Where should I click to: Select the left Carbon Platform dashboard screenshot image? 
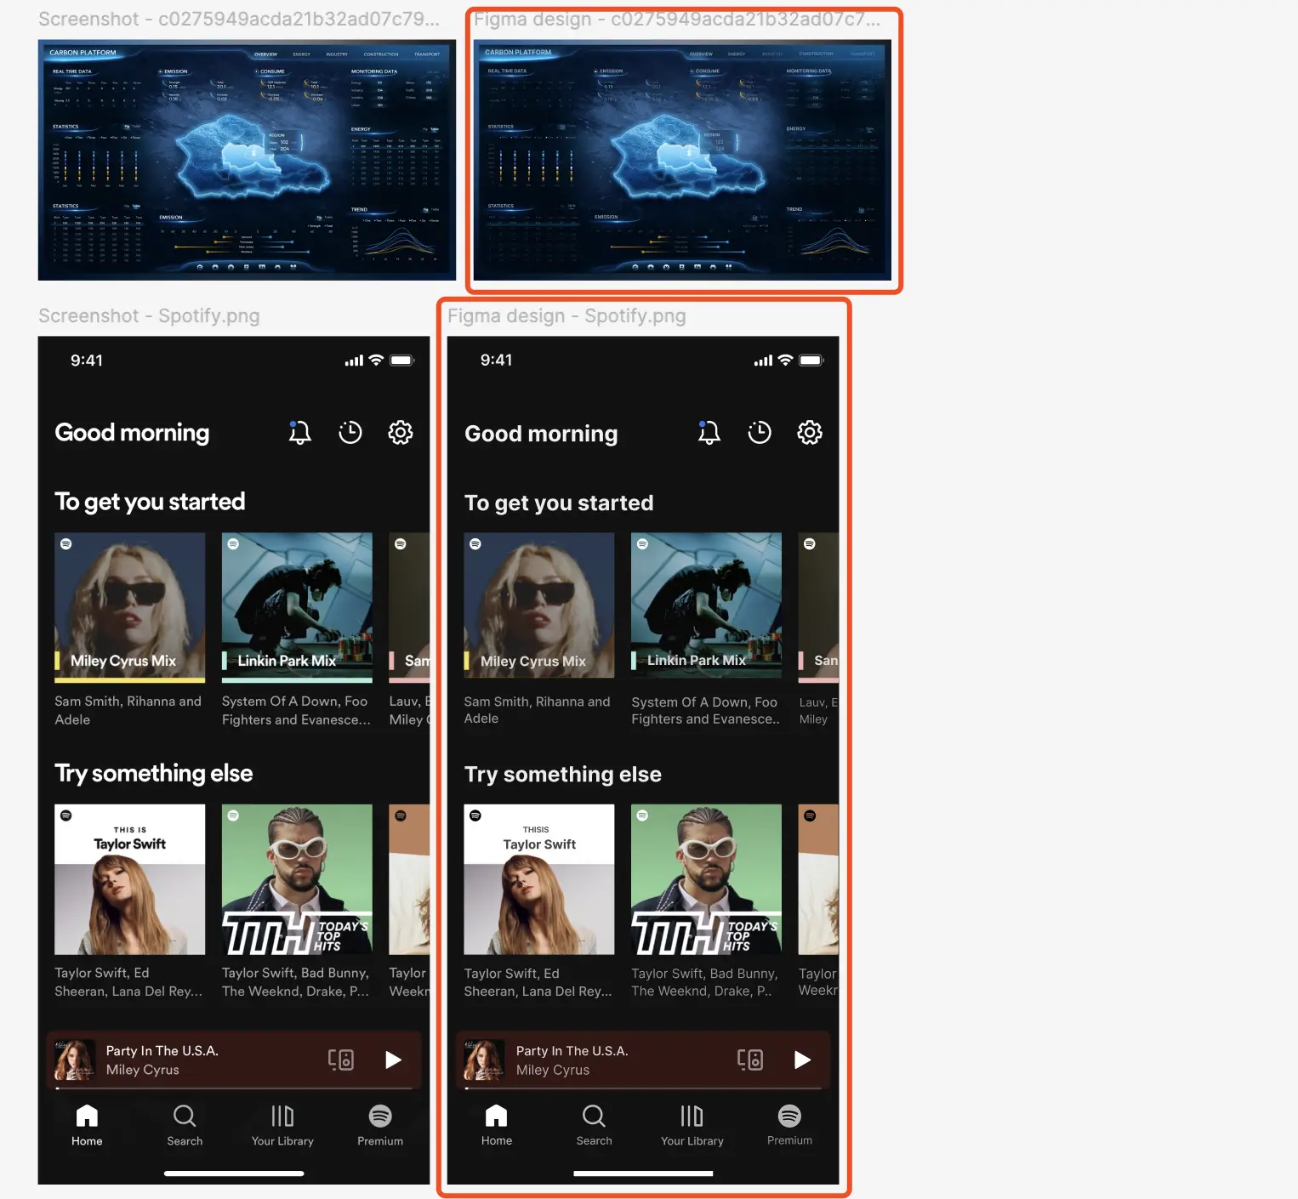[247, 160]
